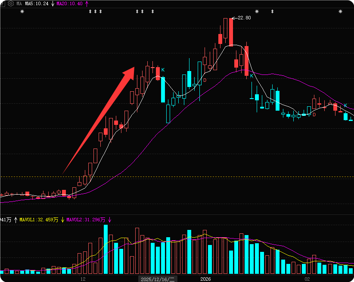The width and height of the screenshot is (354, 282).
Task: Click the rightmost star marker near February
Action: point(340,11)
